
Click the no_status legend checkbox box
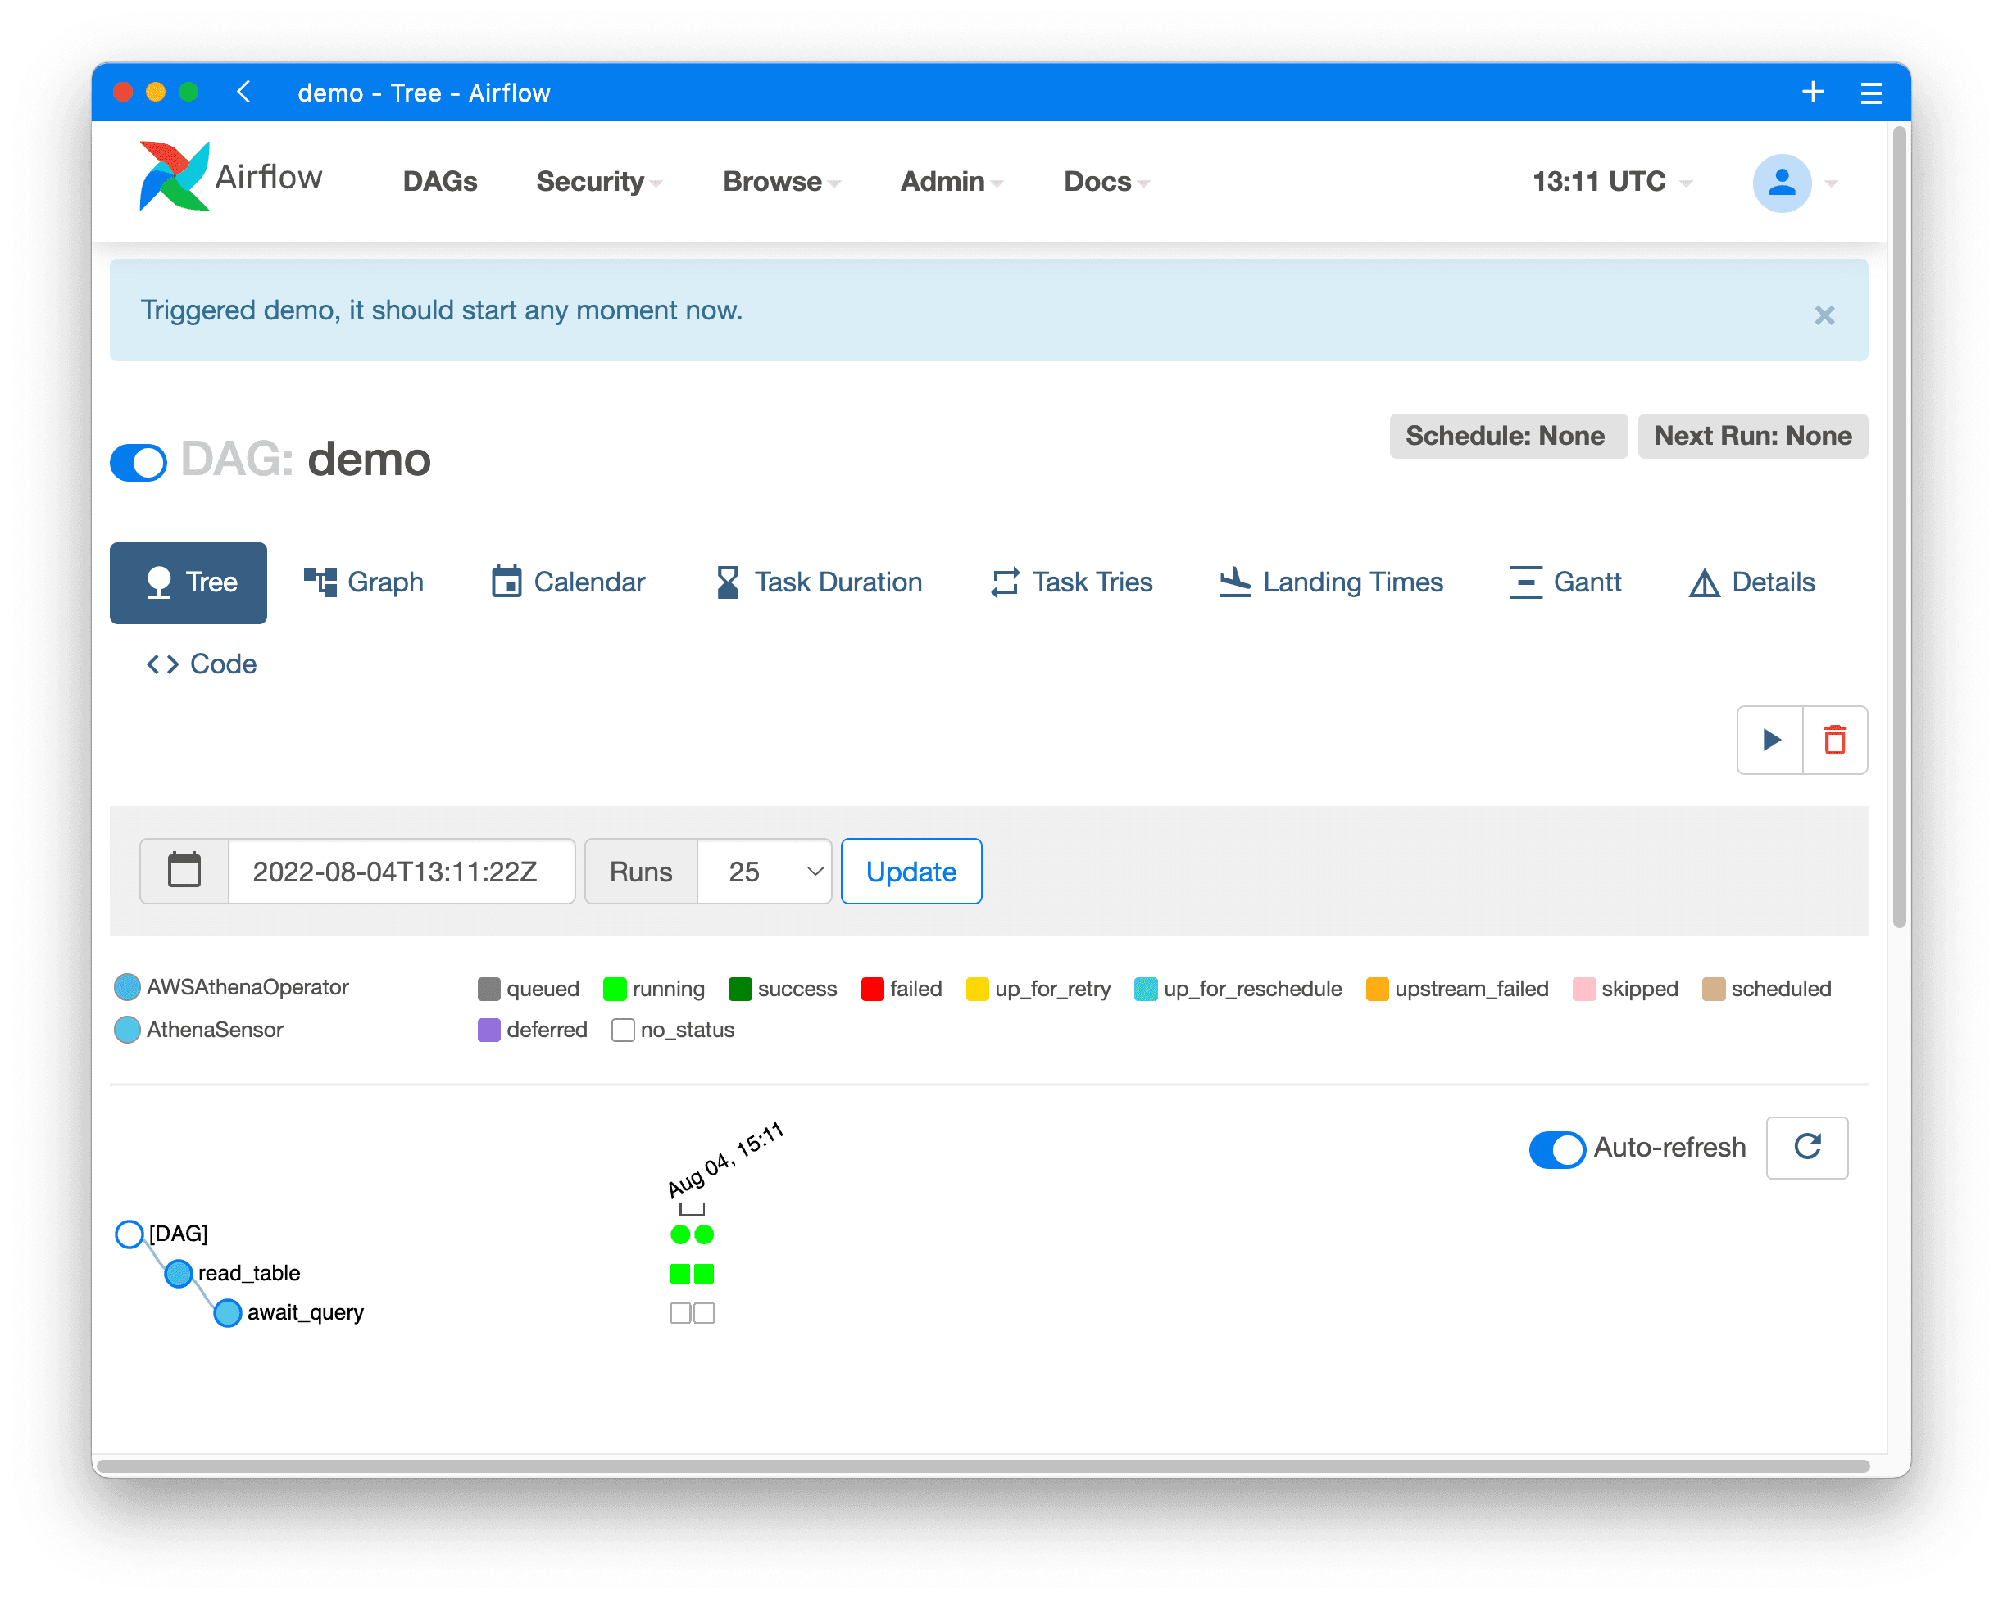click(x=622, y=1030)
